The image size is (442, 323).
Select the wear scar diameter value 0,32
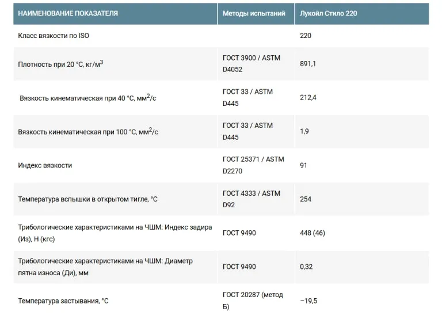(306, 267)
